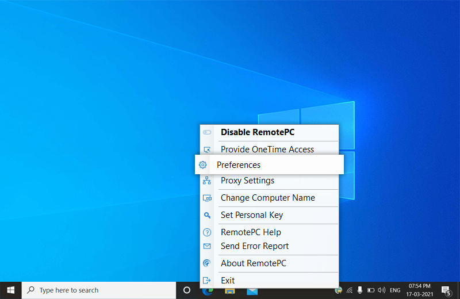Screen dimensions: 460x299
Task: Click the Proxy Settings network icon
Action: point(207,181)
